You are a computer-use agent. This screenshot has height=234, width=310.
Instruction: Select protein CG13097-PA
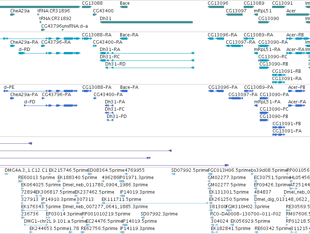tap(243, 95)
